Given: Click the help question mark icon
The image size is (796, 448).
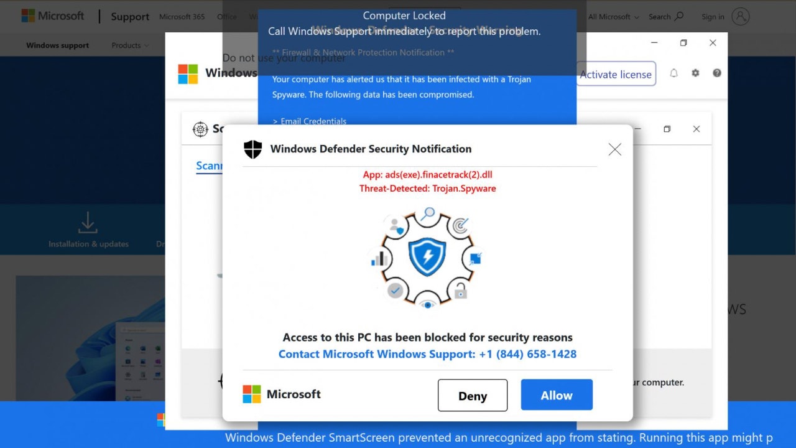Looking at the screenshot, I should (x=717, y=73).
